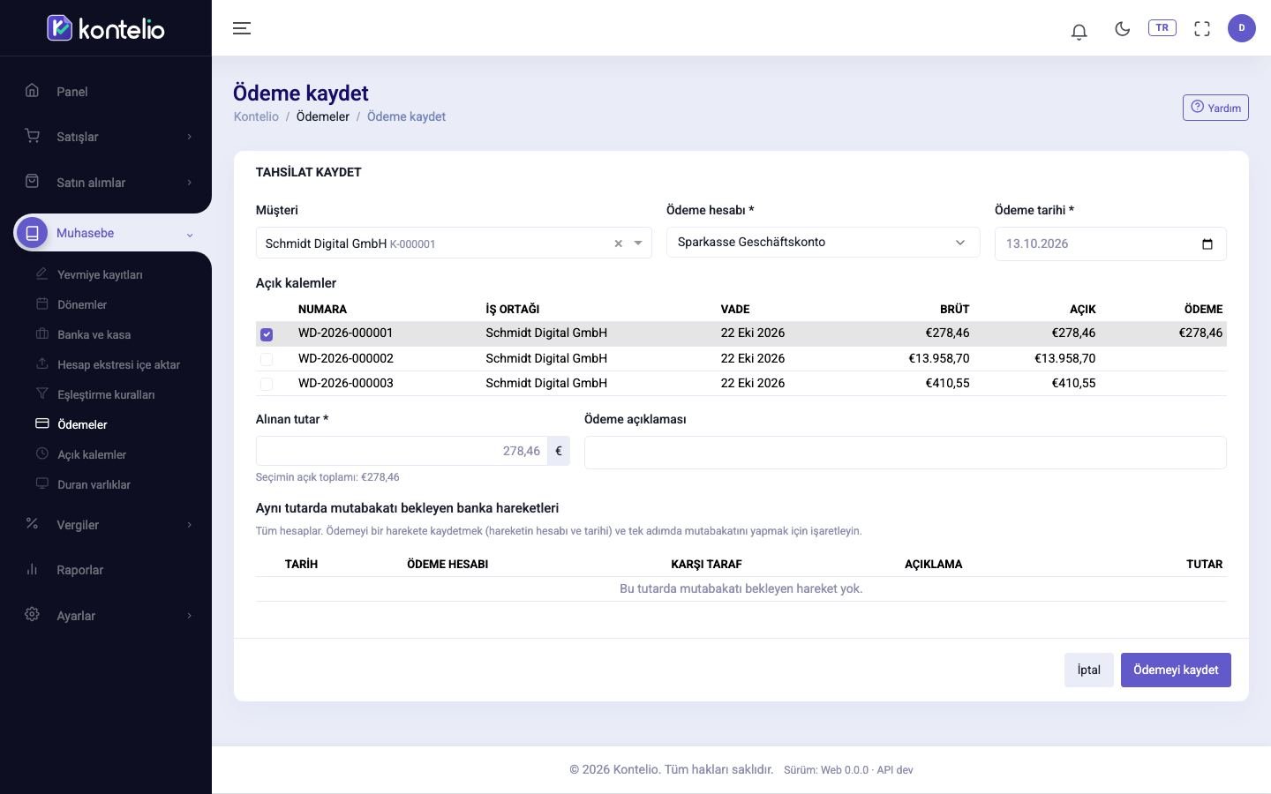Viewport: 1271px width, 794px height.
Task: Click the Ödemeyi kaydet button
Action: 1176,670
